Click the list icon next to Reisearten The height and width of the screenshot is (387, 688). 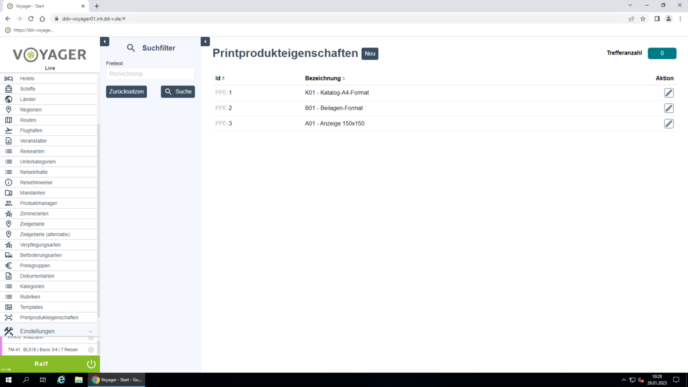click(x=9, y=151)
